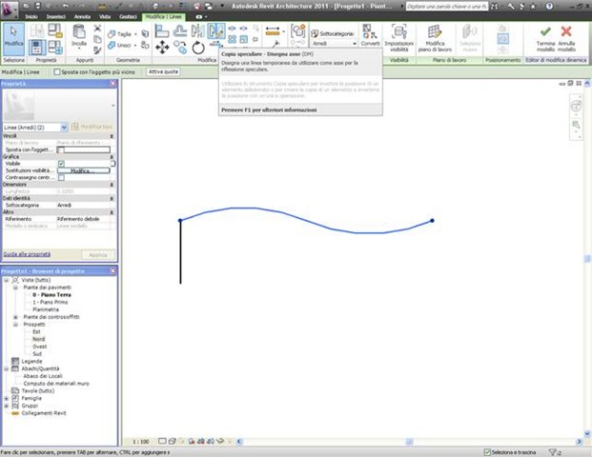Open the Inserisci ribbon tab
Viewport: 592px width, 457px height.
56,17
